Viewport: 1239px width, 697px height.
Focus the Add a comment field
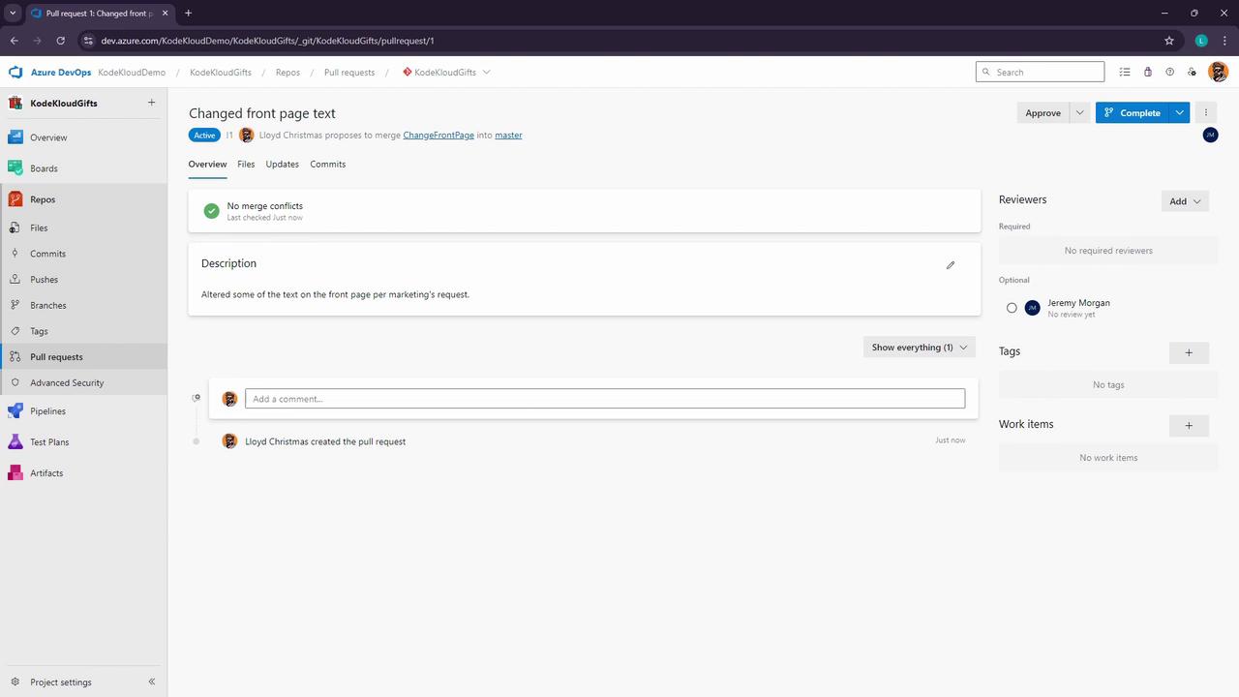coord(605,399)
